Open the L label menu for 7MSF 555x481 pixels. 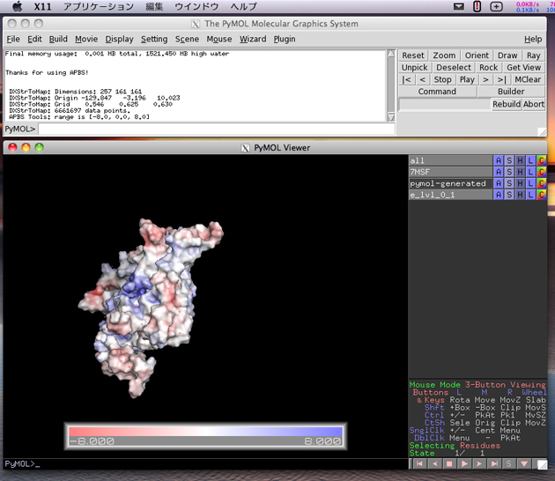point(530,172)
